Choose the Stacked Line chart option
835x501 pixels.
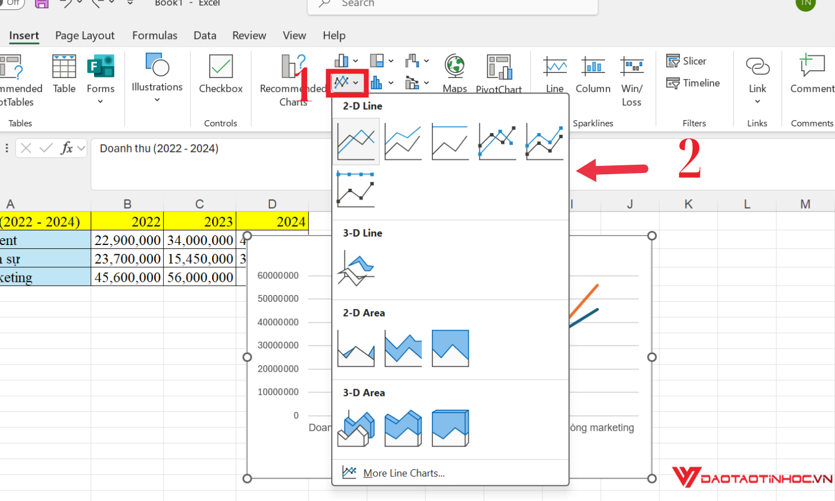pyautogui.click(x=403, y=143)
